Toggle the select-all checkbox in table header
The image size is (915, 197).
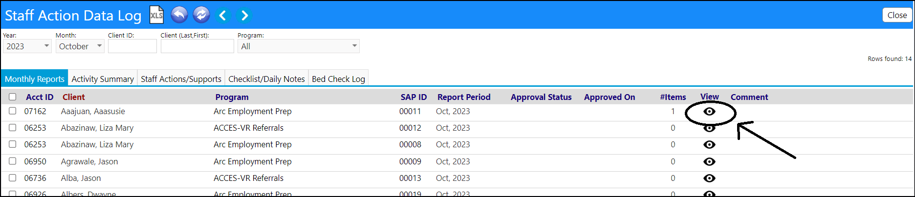tap(13, 97)
